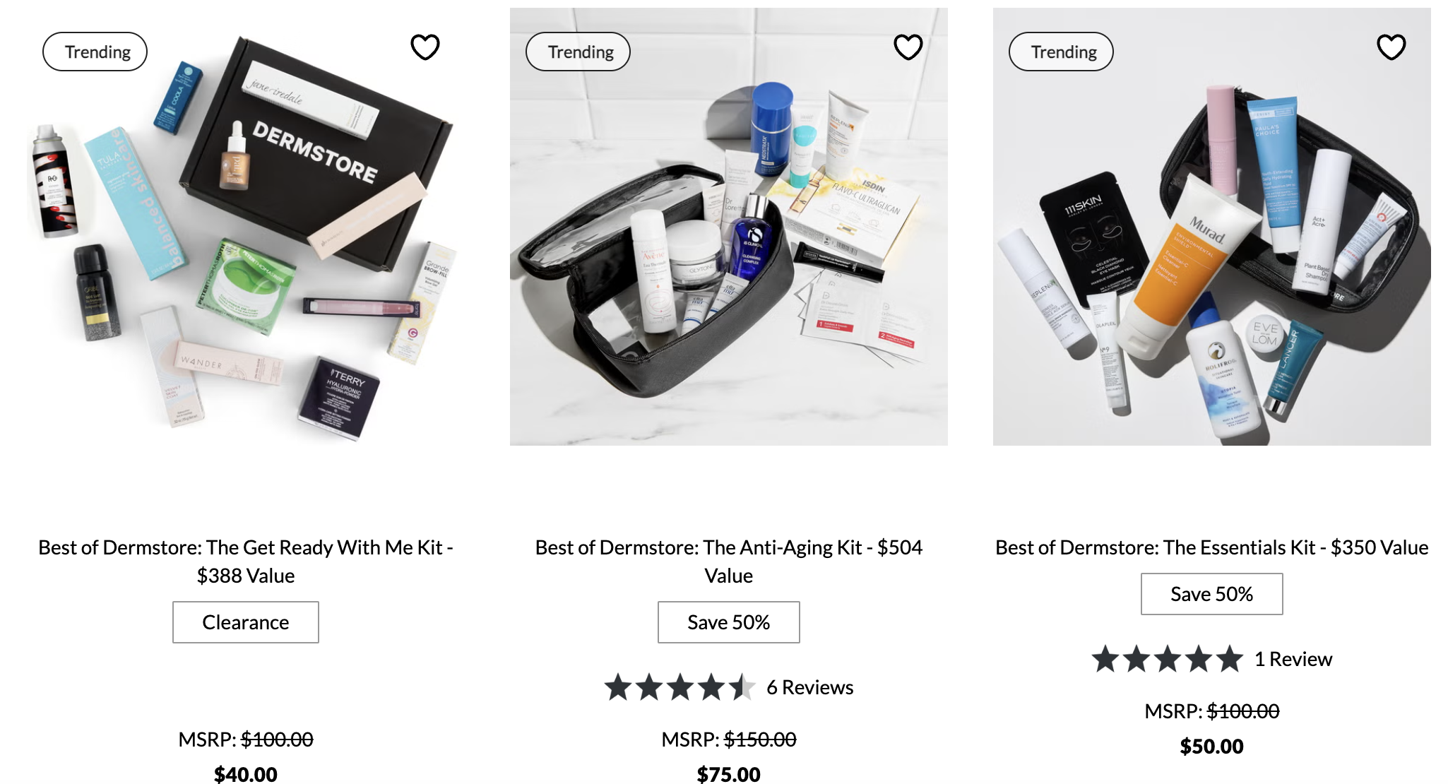This screenshot has width=1448, height=784.
Task: Click Trending badge on Essentials Kit
Action: [1062, 52]
